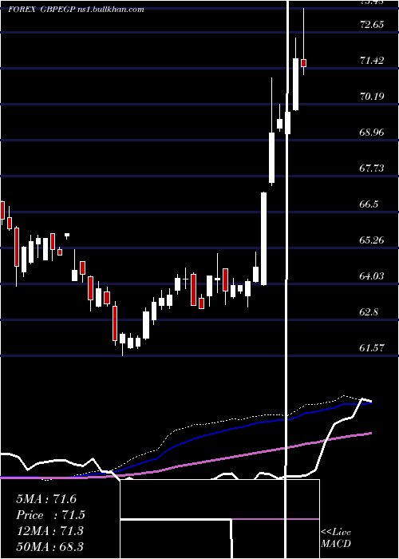Image resolution: width=399 pixels, height=559 pixels.
Task: Click the last red candlestick near 71.42
Action: point(303,63)
